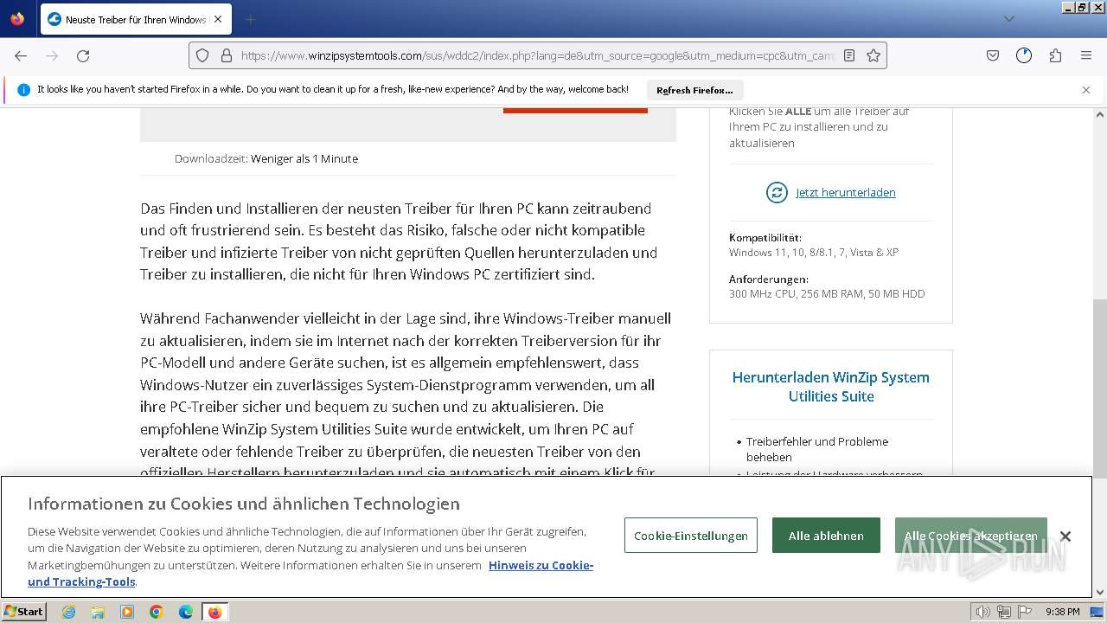Open the Windows Start menu
1107x623 pixels.
24,611
